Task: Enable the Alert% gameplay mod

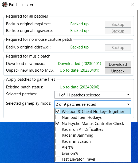Action: [58, 147]
